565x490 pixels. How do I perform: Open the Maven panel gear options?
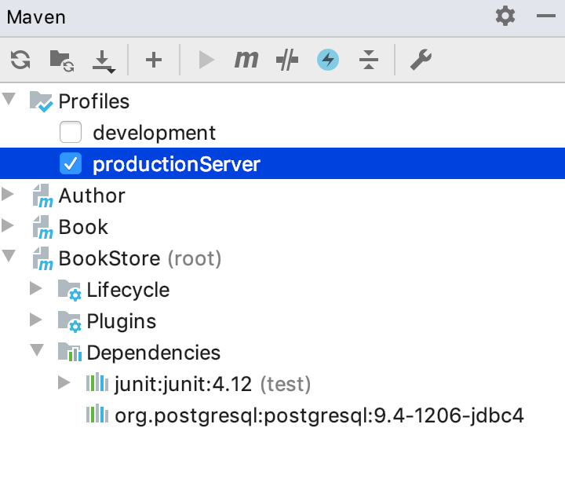505,16
